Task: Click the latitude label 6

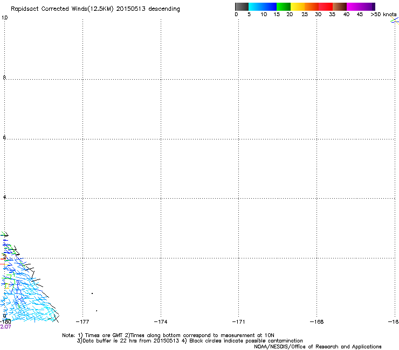Action: (4, 137)
